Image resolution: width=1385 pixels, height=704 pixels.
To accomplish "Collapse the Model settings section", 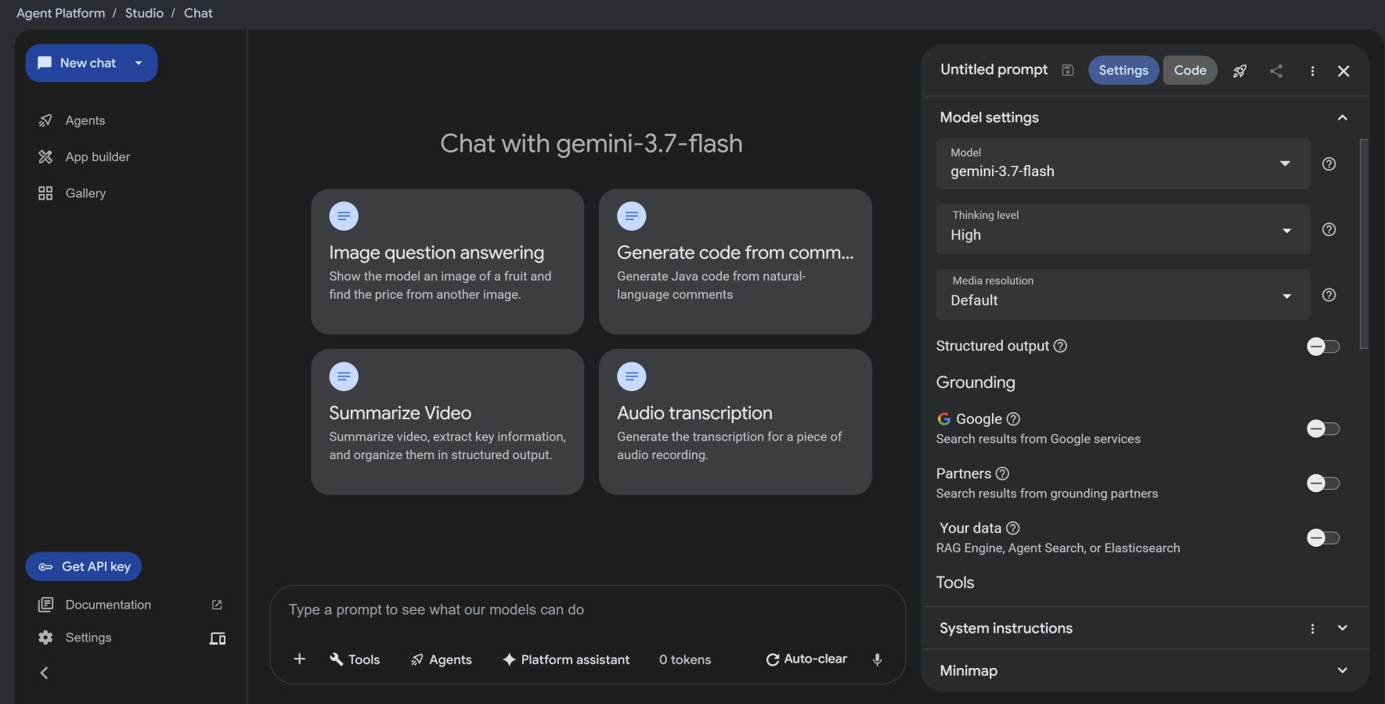I will [x=1343, y=117].
